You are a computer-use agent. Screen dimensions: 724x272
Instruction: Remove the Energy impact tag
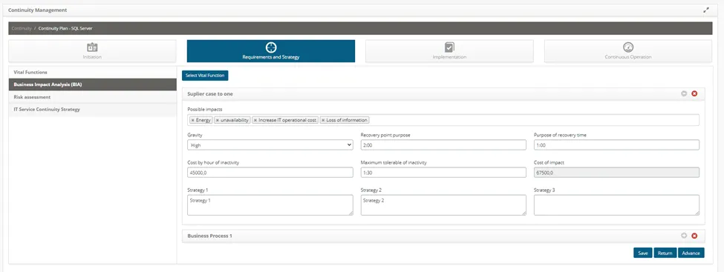(192, 120)
